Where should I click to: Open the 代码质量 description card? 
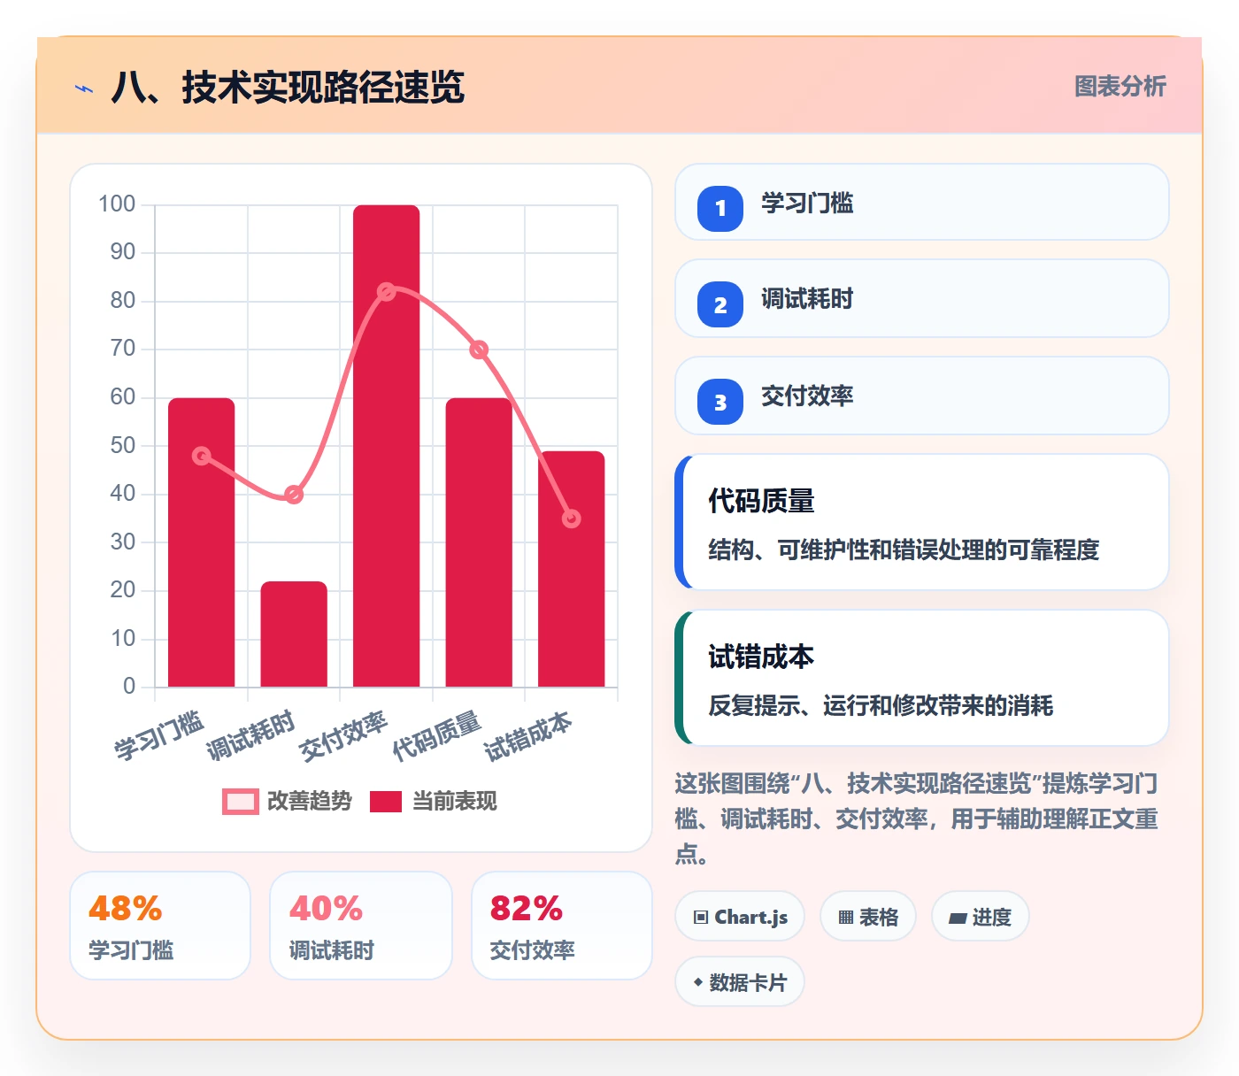[x=922, y=522]
